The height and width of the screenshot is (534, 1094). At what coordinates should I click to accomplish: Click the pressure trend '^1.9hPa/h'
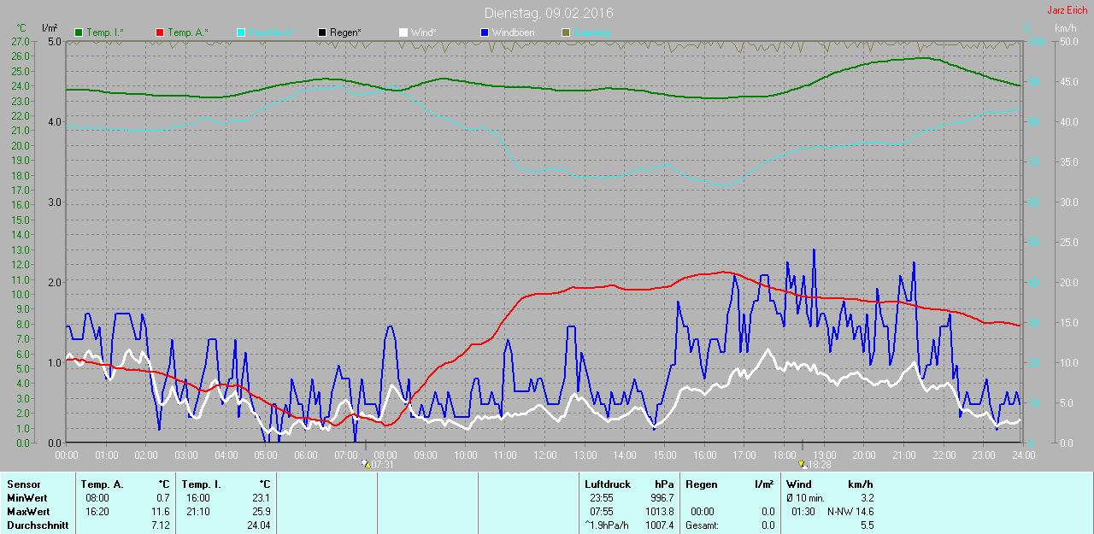[x=607, y=525]
